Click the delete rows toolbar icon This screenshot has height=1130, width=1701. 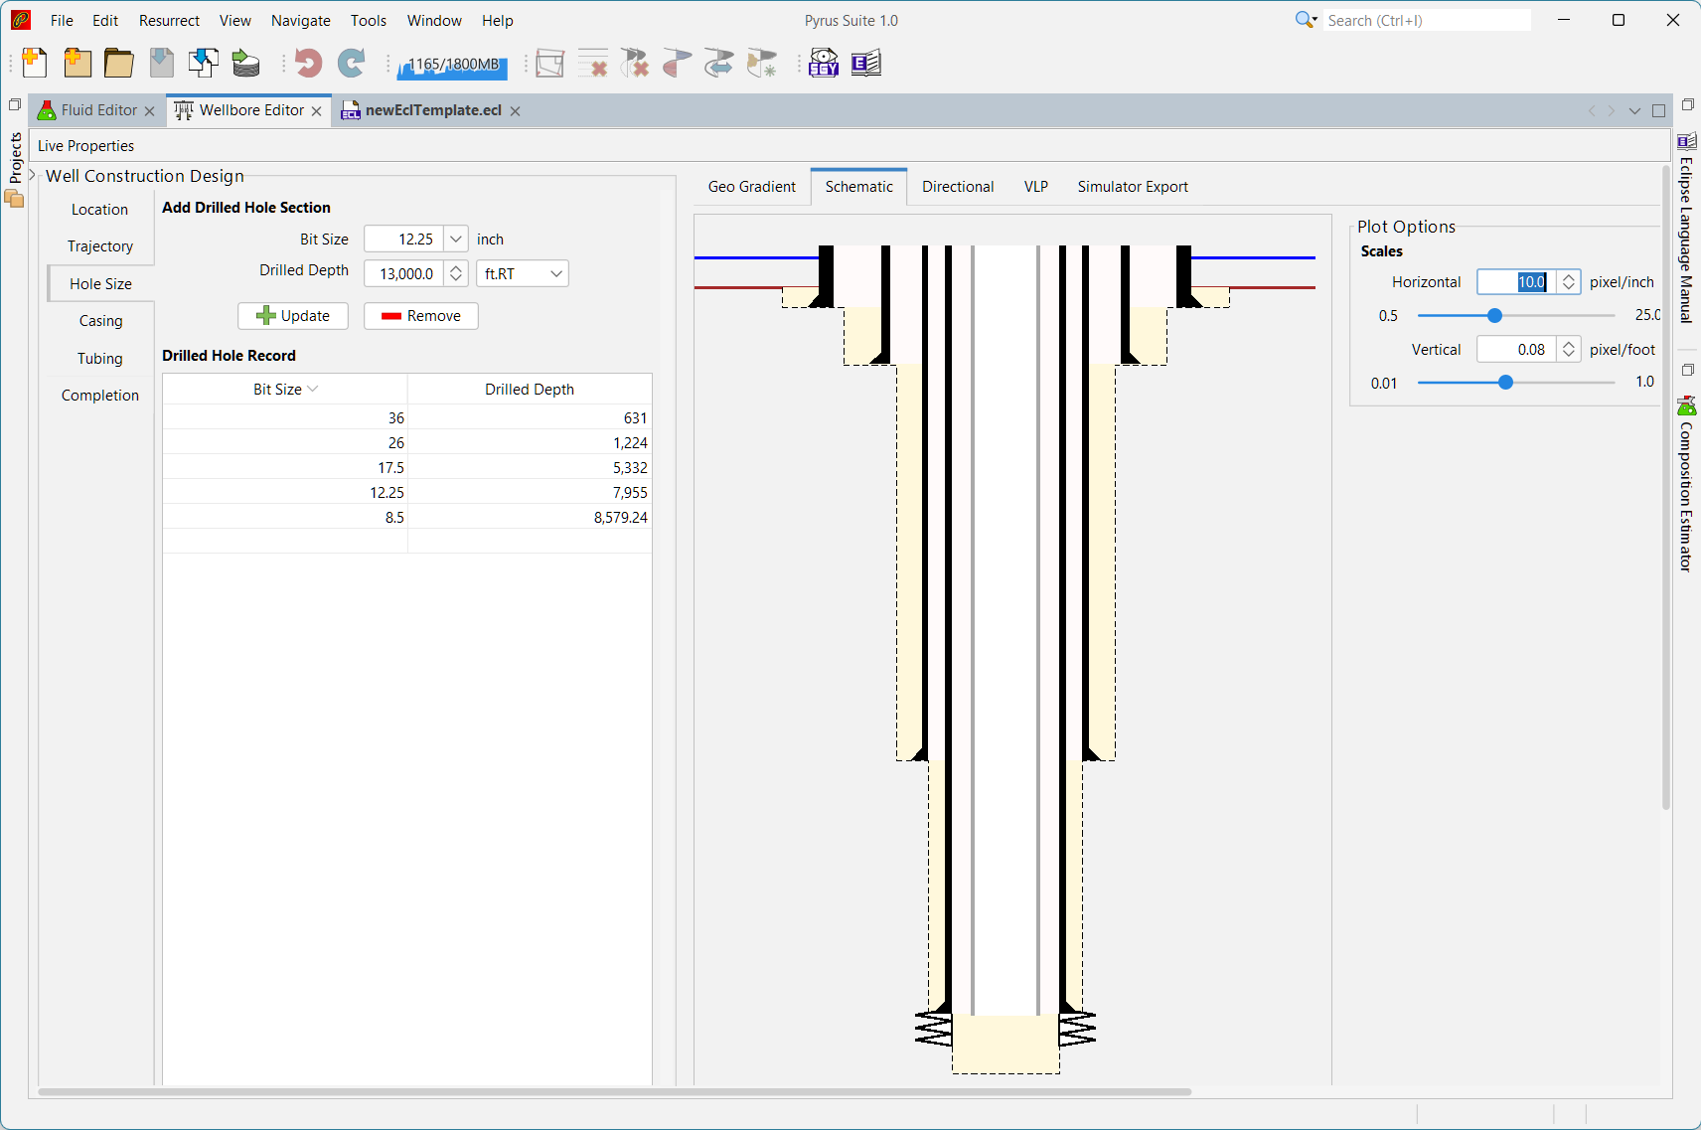coord(593,63)
